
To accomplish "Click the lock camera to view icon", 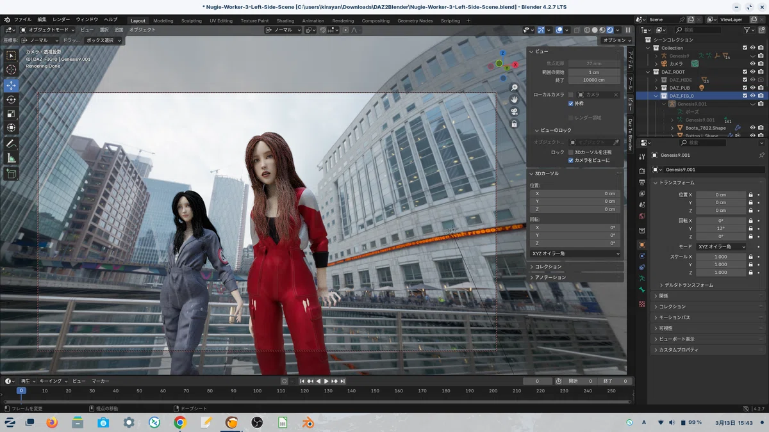I will [x=514, y=124].
